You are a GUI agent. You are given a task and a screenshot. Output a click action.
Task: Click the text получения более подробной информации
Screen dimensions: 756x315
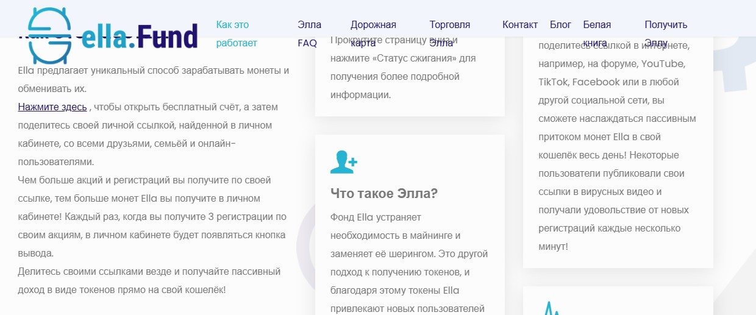coord(394,86)
